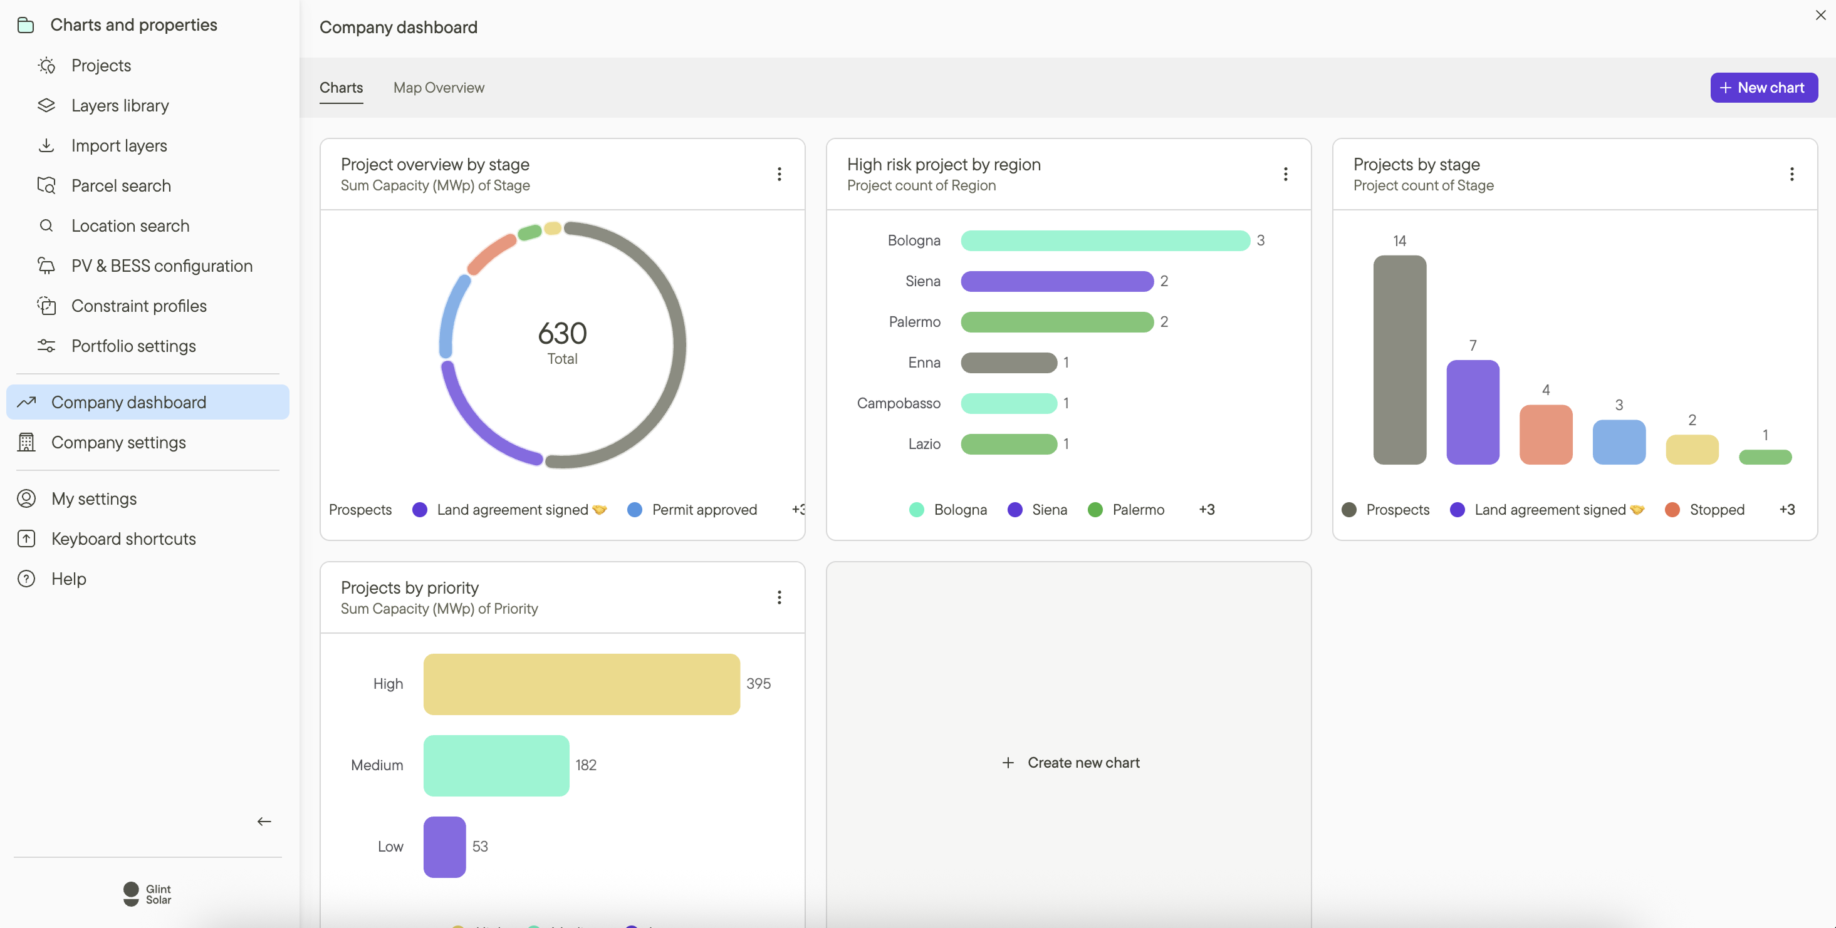Expand hidden categories with +3 on Projects by stage
Screen dimensions: 1836x928
click(x=1788, y=509)
